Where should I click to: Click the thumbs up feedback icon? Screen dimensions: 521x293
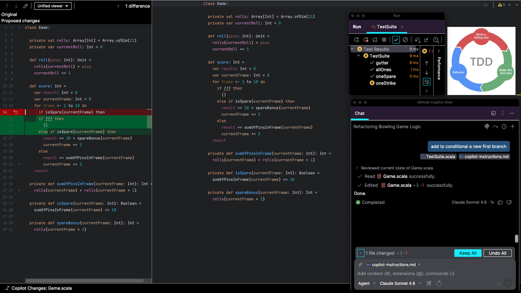click(x=500, y=202)
